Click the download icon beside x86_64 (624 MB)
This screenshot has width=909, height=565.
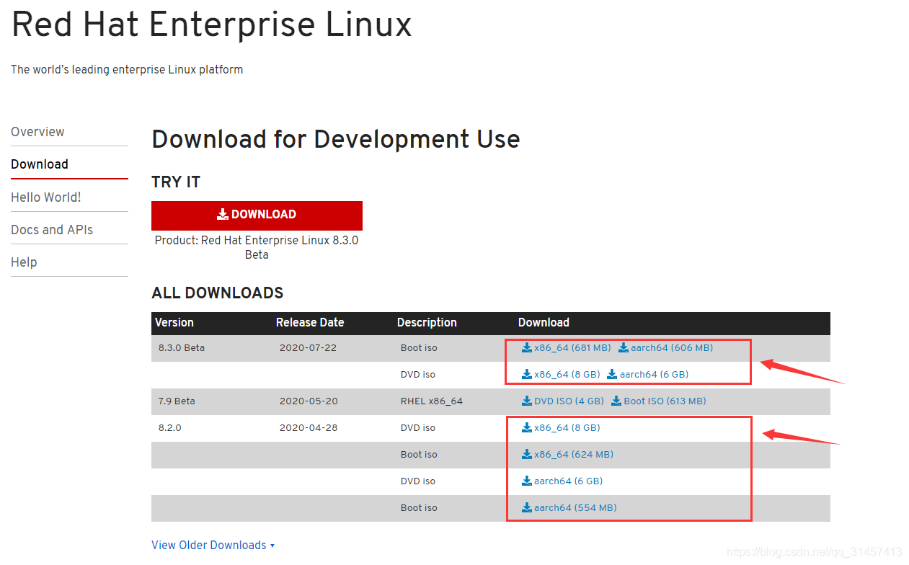[526, 454]
